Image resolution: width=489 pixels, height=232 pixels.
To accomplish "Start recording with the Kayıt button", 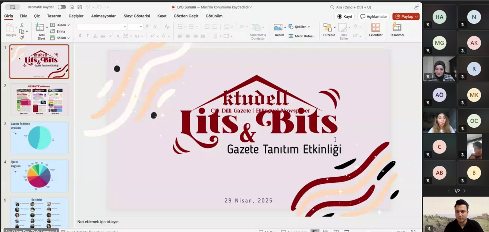I will pos(344,16).
